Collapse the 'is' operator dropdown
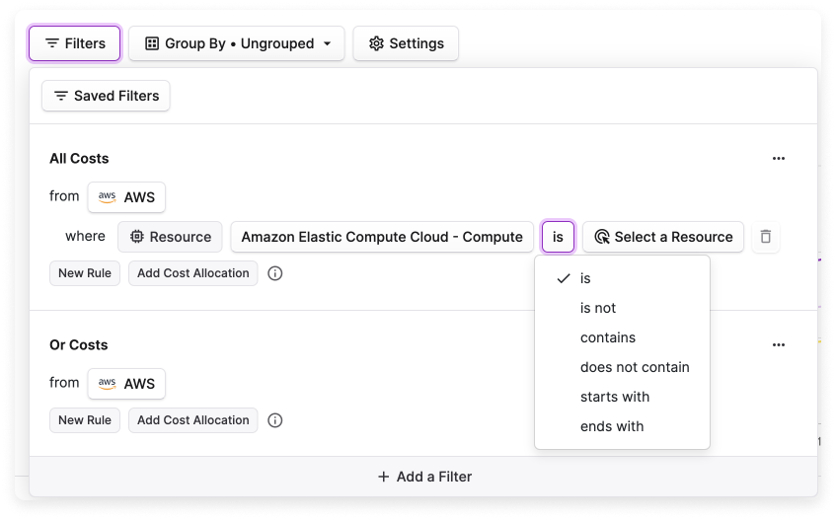Image resolution: width=836 pixels, height=520 pixels. pyautogui.click(x=559, y=237)
